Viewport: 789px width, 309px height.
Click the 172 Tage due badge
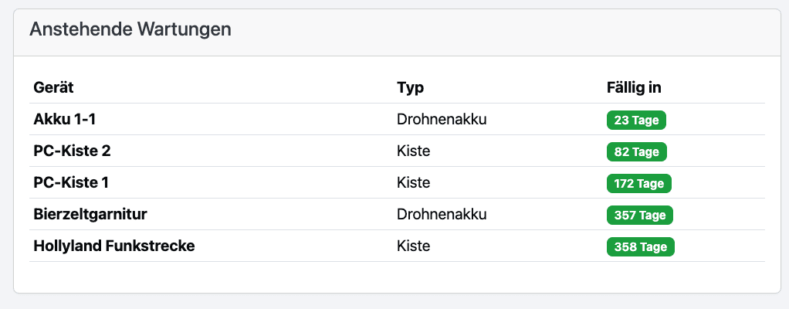click(x=639, y=184)
